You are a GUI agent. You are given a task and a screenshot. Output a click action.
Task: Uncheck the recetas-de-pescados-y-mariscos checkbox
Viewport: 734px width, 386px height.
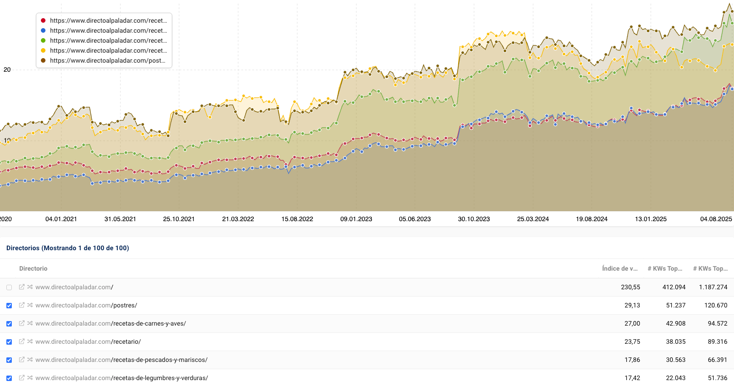(9, 360)
